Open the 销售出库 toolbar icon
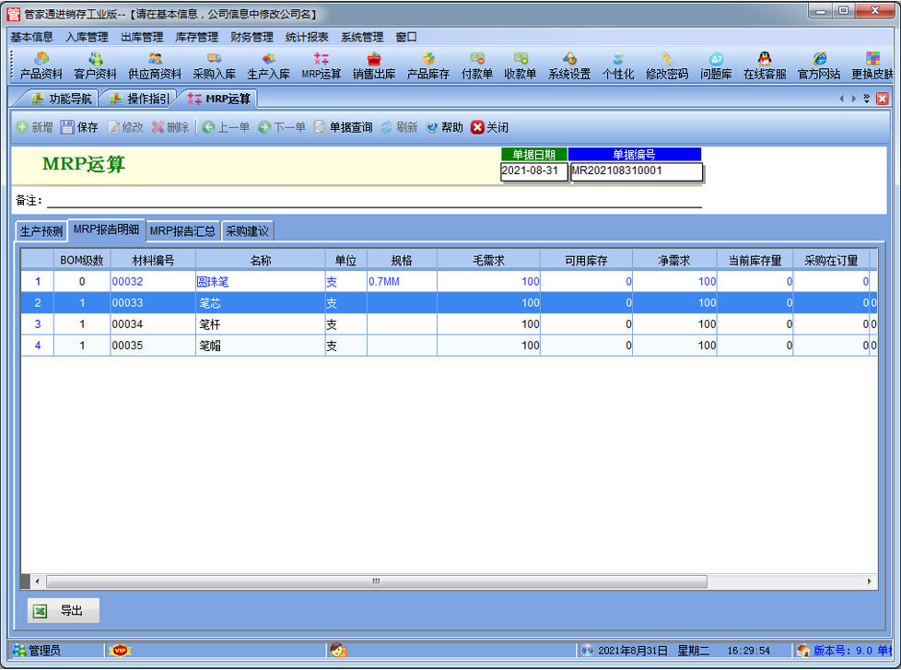Image resolution: width=901 pixels, height=670 pixels. click(373, 65)
